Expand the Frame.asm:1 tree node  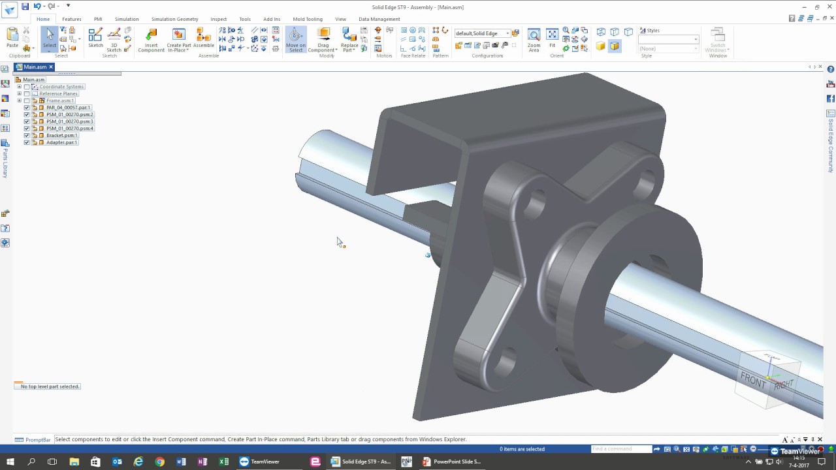19,101
